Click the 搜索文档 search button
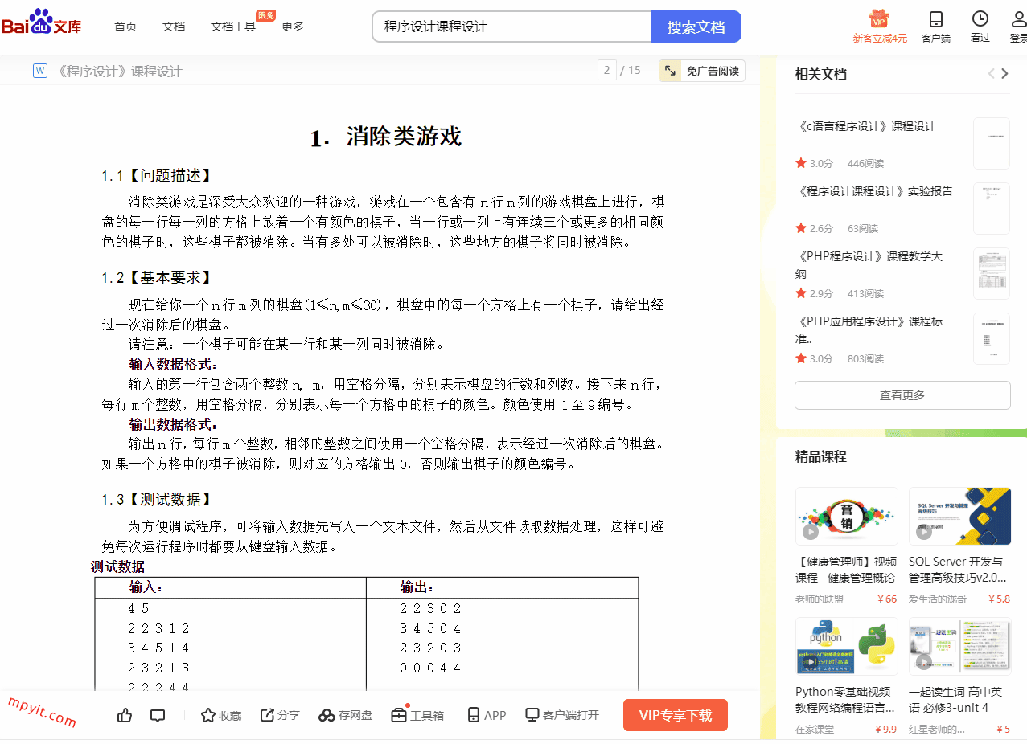The height and width of the screenshot is (744, 1027). [x=696, y=27]
